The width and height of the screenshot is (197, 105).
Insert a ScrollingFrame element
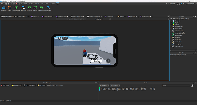[16, 9]
